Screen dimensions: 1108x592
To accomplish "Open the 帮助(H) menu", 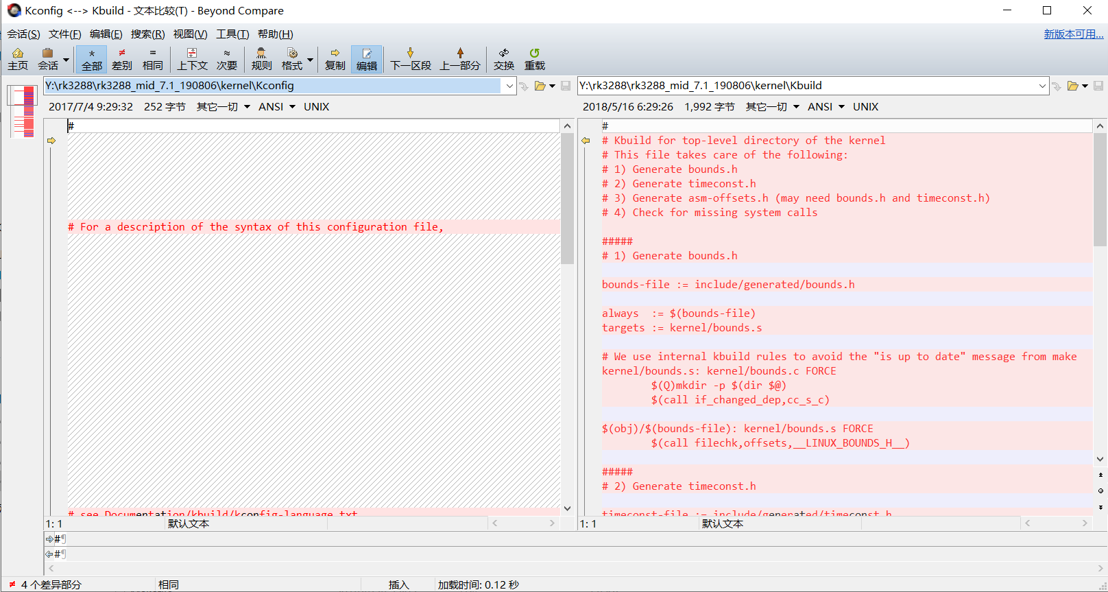I will 275,34.
